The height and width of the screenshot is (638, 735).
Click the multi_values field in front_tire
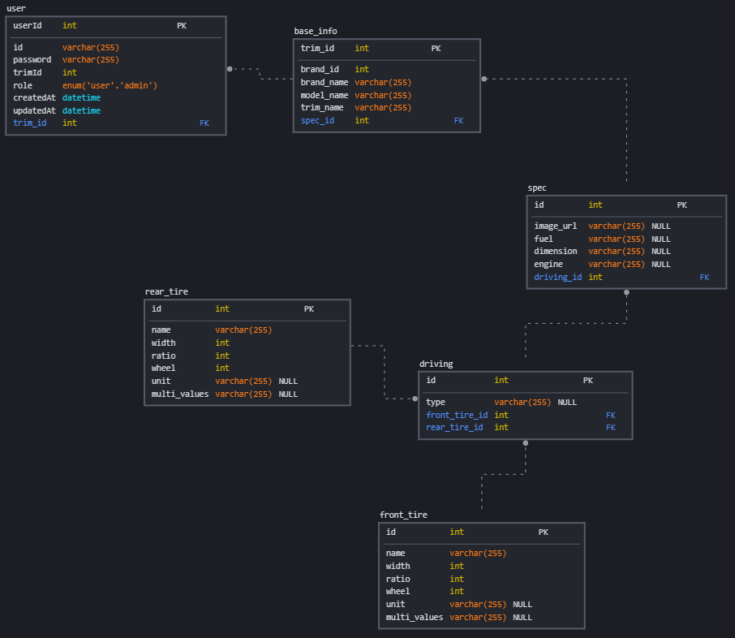414,617
